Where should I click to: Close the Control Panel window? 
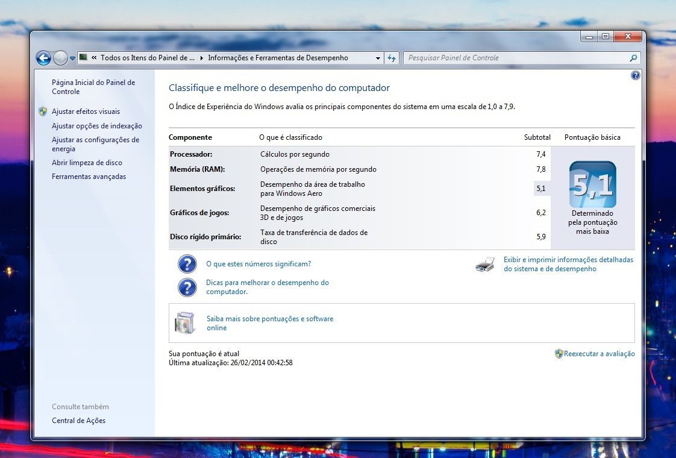[628, 37]
